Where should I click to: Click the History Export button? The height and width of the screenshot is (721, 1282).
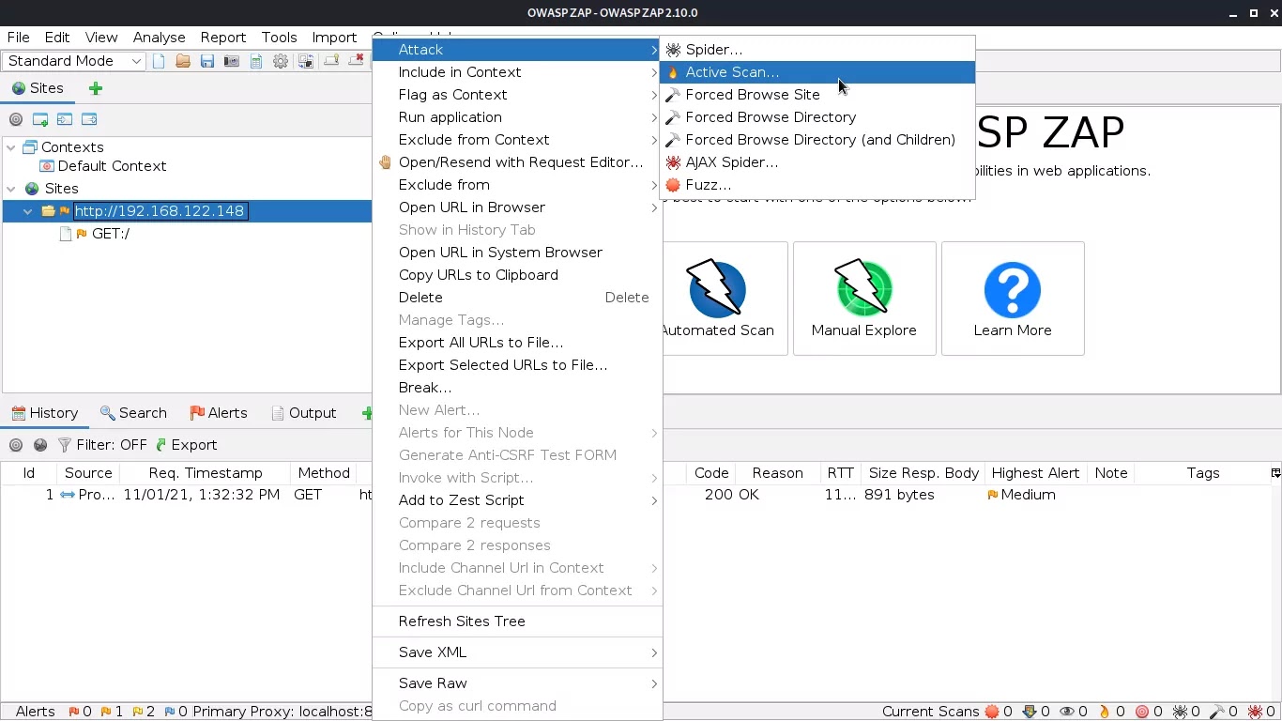click(x=186, y=445)
